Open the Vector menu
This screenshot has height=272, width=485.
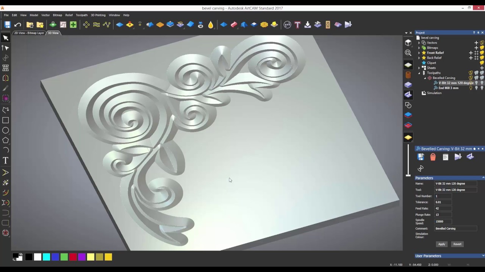45,15
